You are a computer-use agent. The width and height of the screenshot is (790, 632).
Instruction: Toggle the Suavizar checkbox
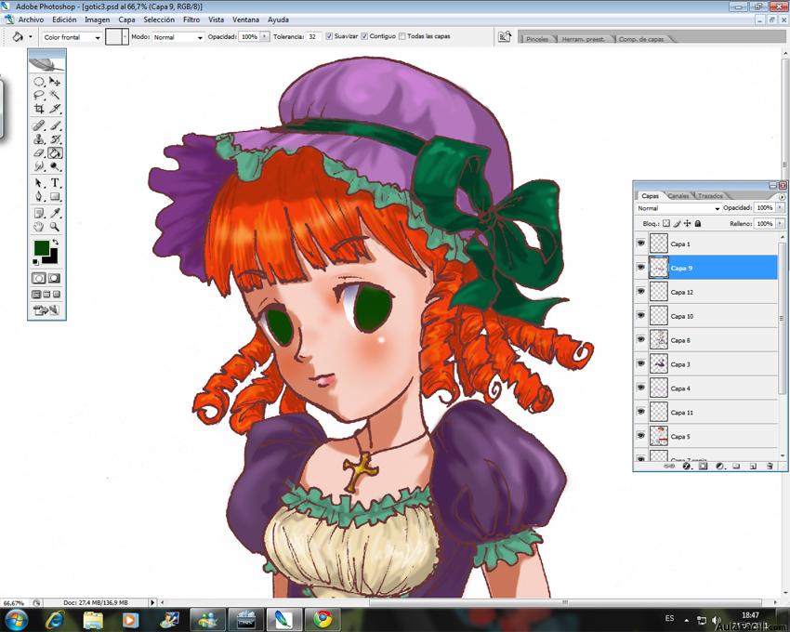[x=329, y=36]
